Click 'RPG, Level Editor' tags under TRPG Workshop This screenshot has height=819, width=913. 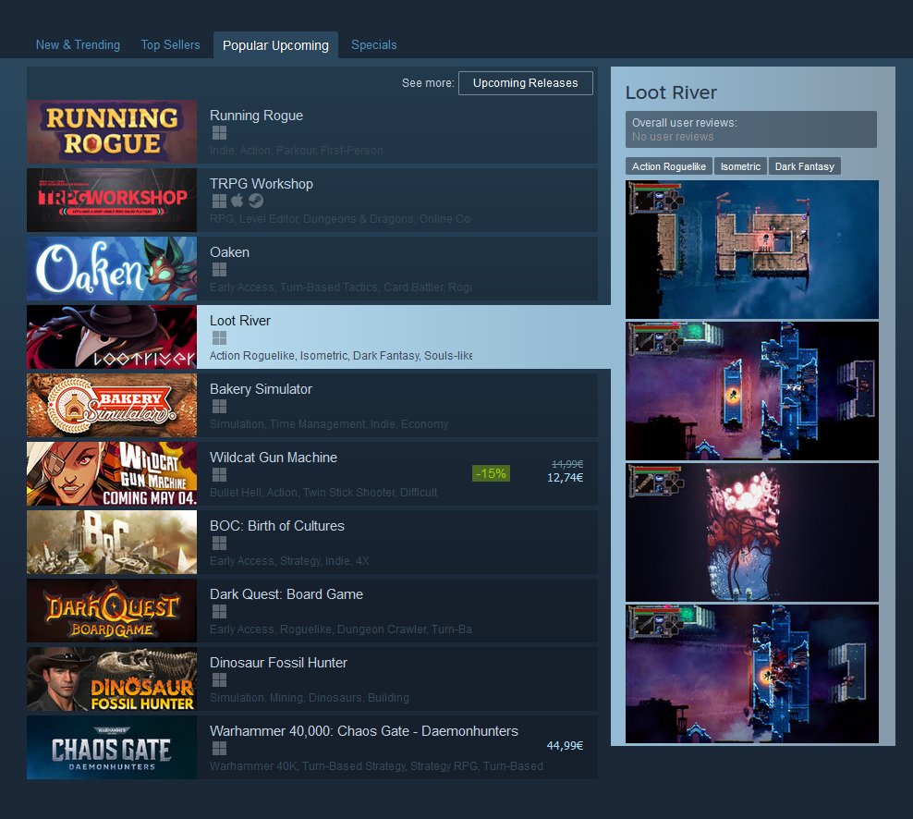(x=341, y=219)
